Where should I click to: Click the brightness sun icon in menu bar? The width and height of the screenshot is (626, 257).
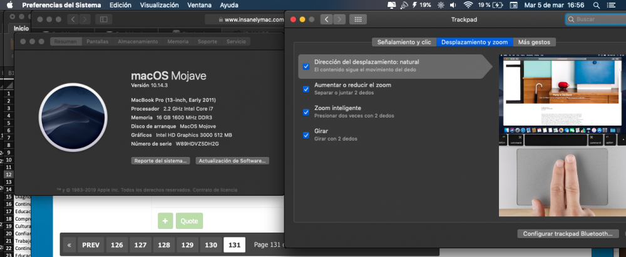tap(441, 5)
